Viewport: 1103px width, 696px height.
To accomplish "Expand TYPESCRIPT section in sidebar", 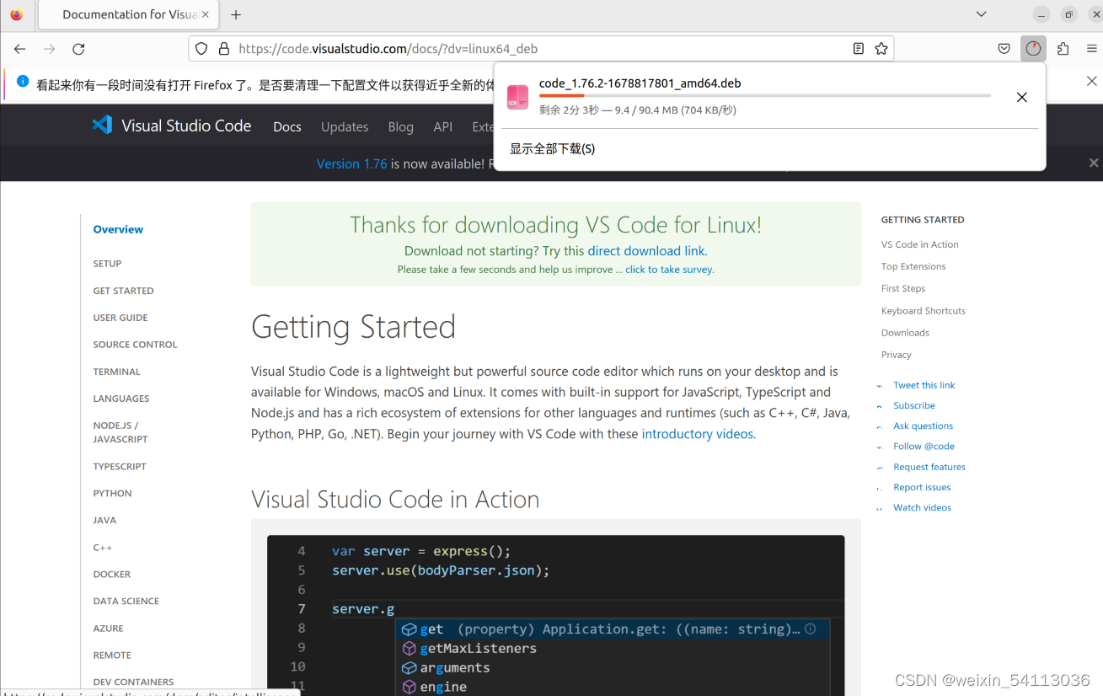I will click(x=119, y=466).
